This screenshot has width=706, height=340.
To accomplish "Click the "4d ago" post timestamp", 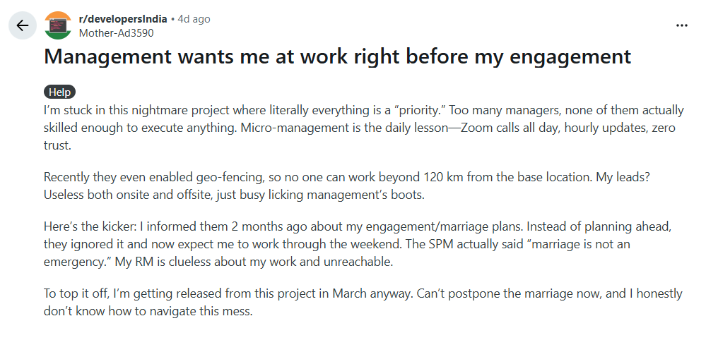I will tap(194, 19).
